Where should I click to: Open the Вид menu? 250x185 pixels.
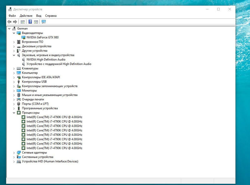(39, 16)
